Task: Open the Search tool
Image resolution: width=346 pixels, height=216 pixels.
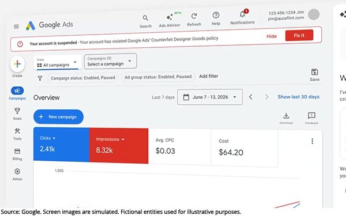Action: tap(145, 21)
